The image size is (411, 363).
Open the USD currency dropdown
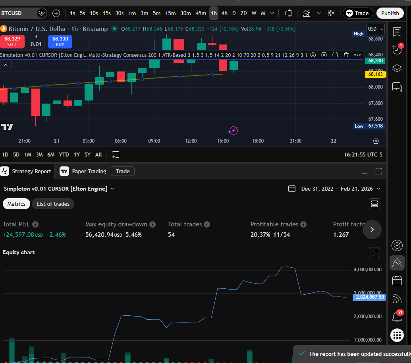click(x=375, y=29)
